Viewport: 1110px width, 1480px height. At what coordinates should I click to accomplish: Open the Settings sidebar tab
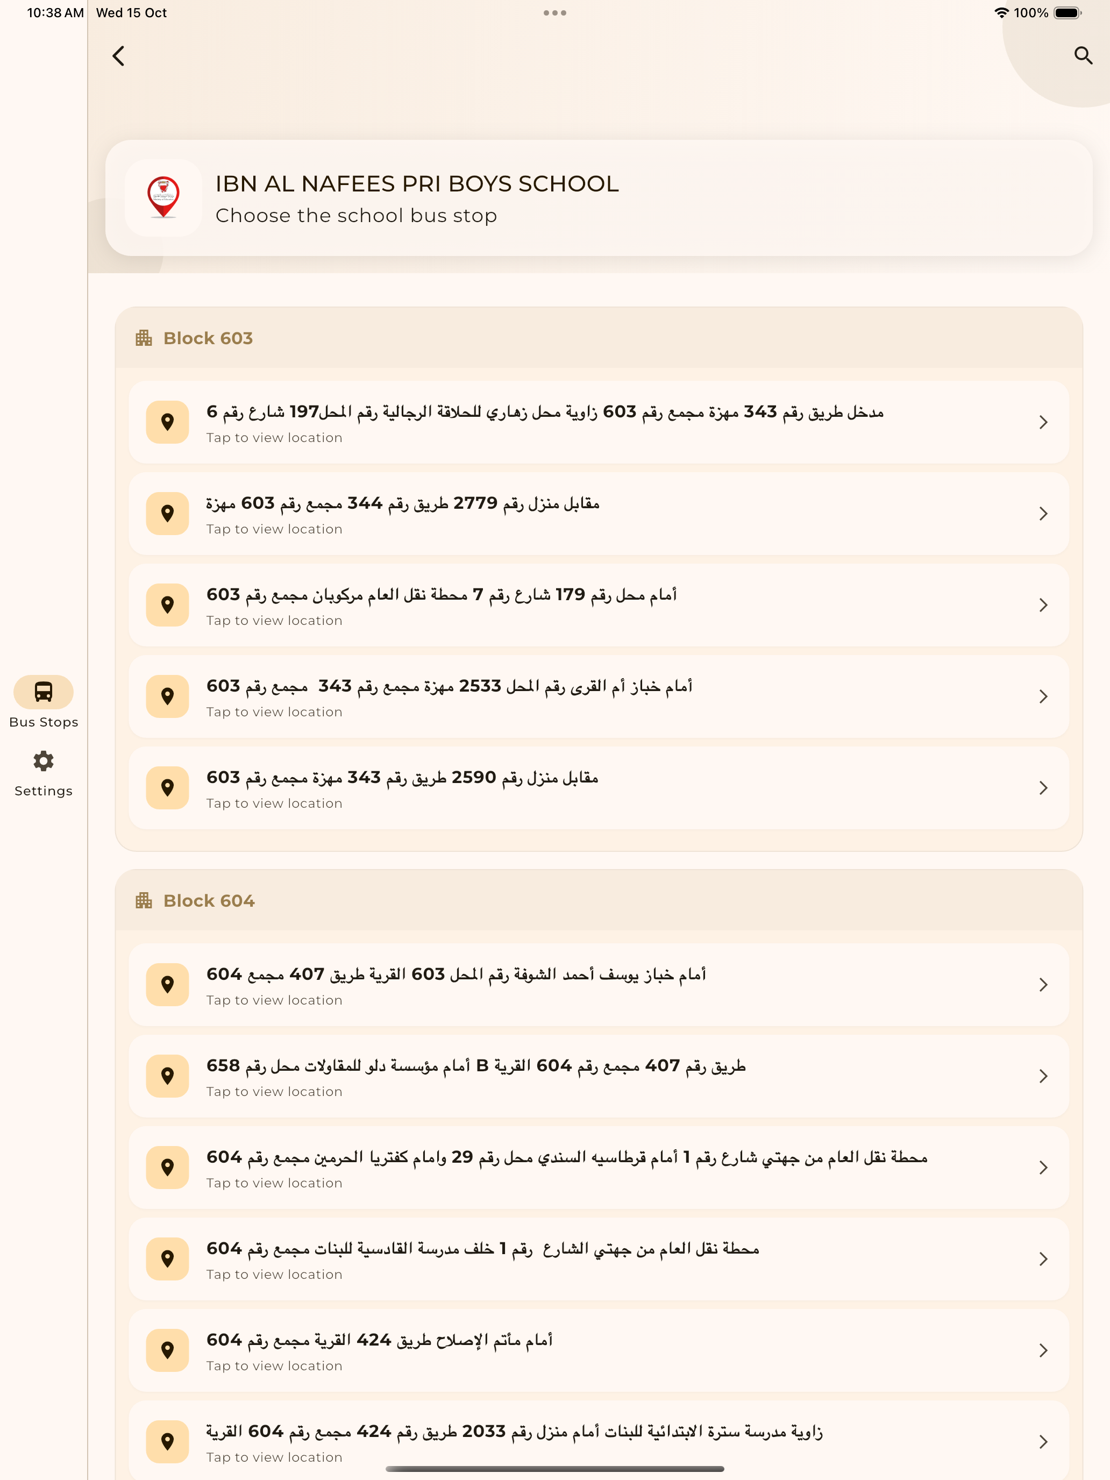pos(44,773)
